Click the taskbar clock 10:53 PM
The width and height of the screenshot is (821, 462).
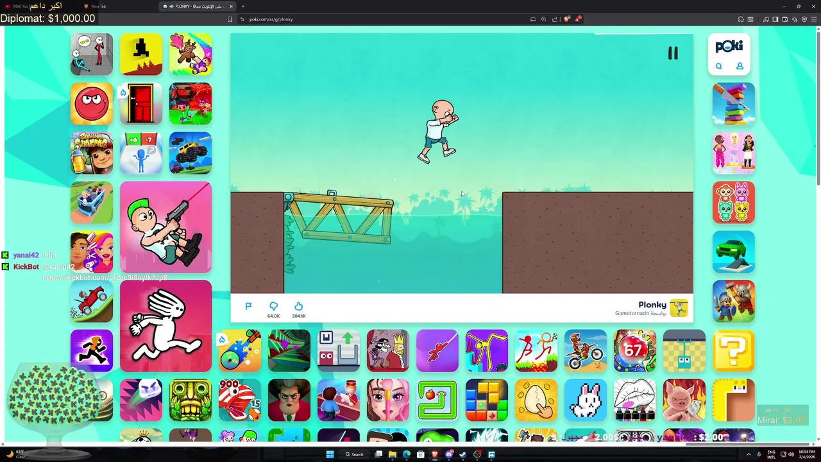coord(807,454)
